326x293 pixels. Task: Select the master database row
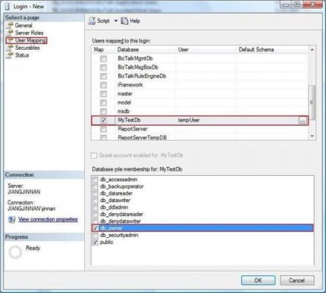[199, 94]
